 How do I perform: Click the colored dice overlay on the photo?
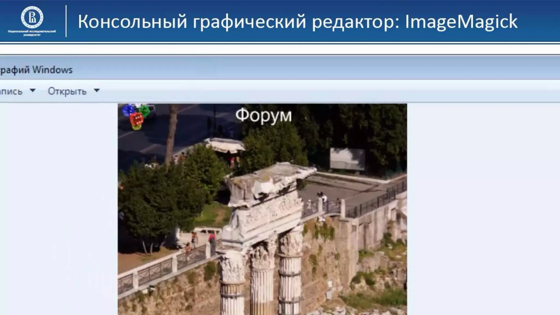(137, 116)
